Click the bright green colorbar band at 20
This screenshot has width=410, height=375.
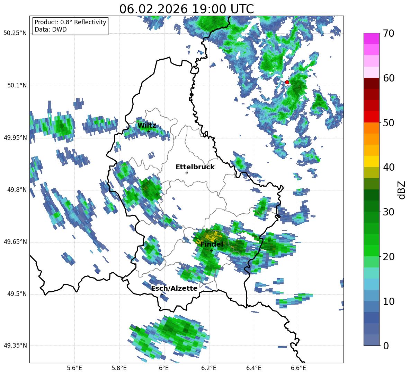[371, 250]
